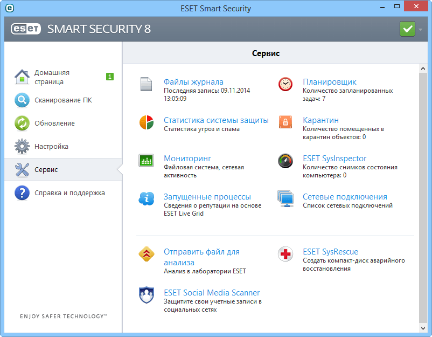432x337 pixels.
Task: Click the Сетевые подключения monitor icon
Action: coord(285,198)
